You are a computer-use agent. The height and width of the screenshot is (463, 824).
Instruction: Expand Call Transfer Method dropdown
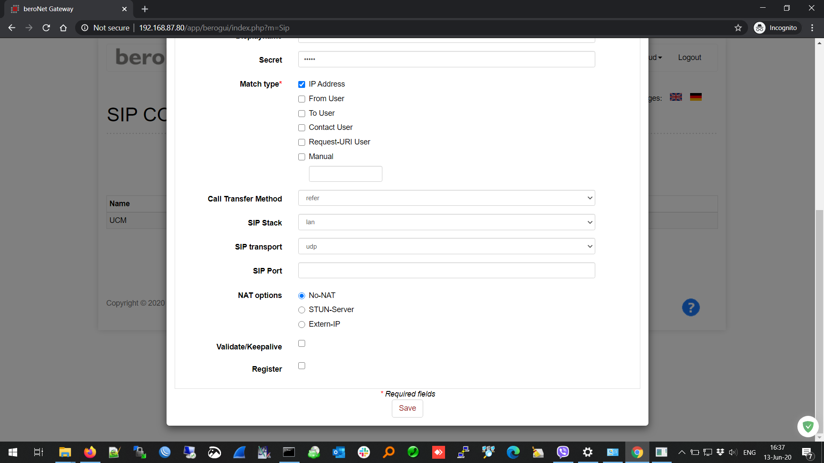pyautogui.click(x=446, y=198)
